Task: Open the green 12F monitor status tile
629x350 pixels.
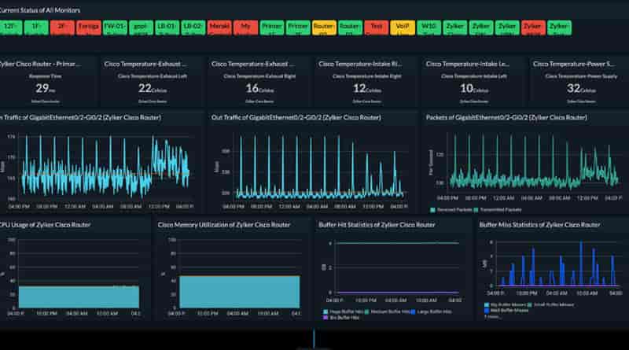Action: point(10,28)
